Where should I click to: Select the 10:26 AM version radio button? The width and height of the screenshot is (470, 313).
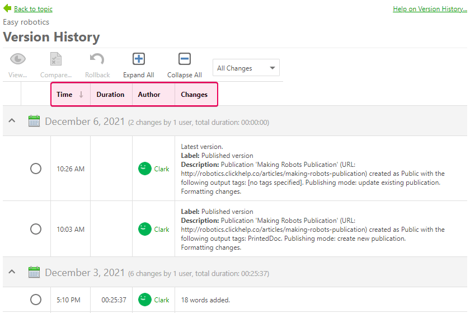36,169
